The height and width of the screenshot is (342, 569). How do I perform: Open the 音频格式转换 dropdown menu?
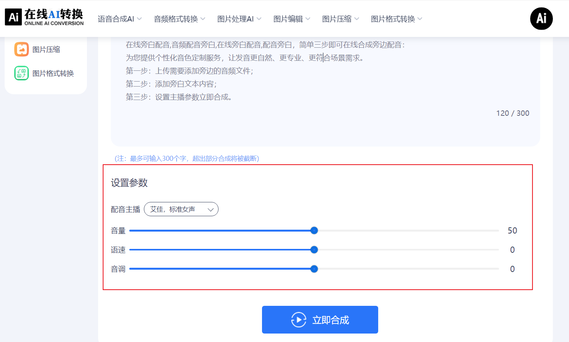[x=179, y=19]
